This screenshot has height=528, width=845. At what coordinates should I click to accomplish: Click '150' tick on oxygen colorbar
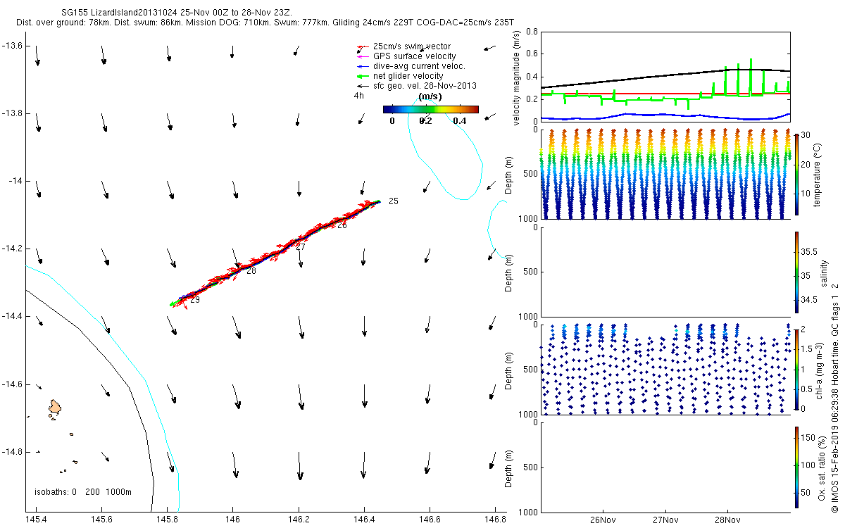tap(808, 438)
